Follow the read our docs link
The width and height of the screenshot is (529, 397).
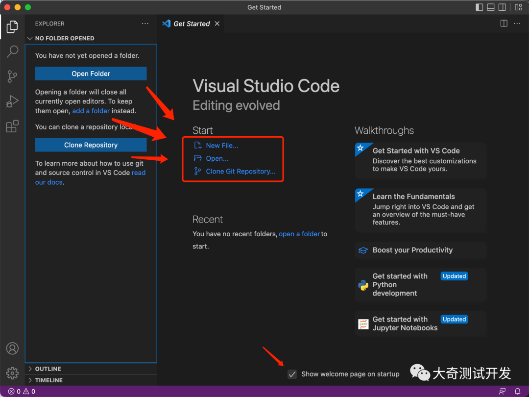tap(138, 173)
